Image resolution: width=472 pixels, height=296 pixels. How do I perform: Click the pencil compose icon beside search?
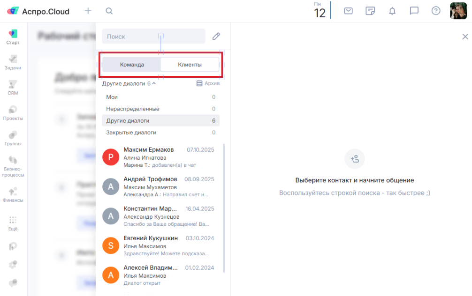216,37
